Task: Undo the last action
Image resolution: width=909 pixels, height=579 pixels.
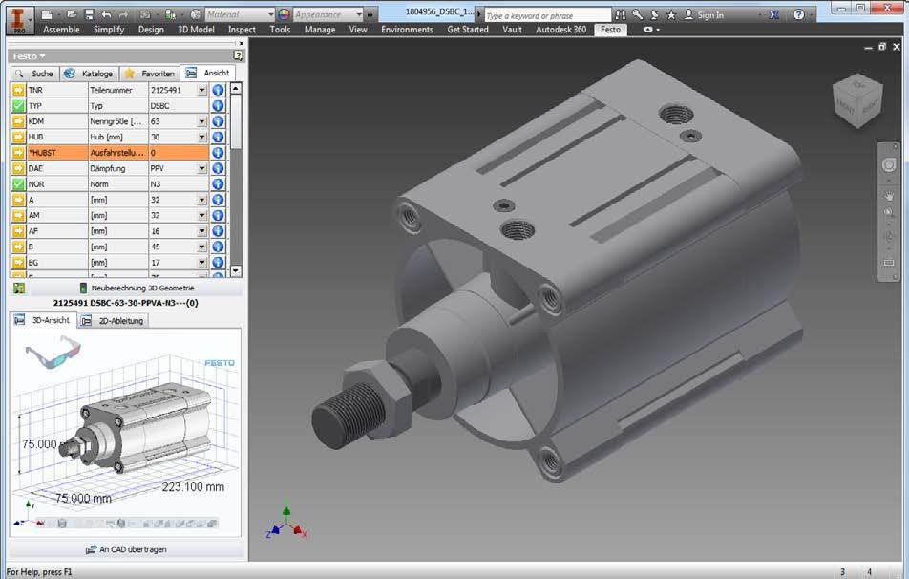Action: pyautogui.click(x=106, y=14)
